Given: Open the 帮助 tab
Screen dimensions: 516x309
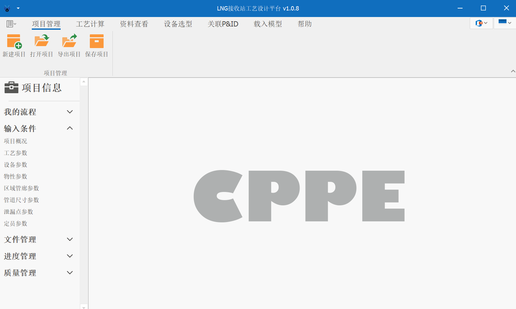Looking at the screenshot, I should pos(305,24).
